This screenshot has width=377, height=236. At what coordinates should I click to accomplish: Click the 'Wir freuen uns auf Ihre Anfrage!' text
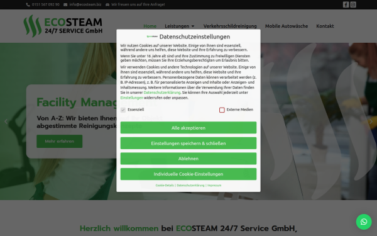(x=138, y=4)
